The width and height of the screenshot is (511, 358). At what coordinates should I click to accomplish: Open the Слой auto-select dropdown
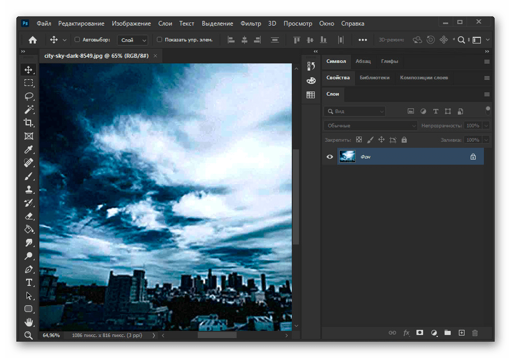point(133,40)
